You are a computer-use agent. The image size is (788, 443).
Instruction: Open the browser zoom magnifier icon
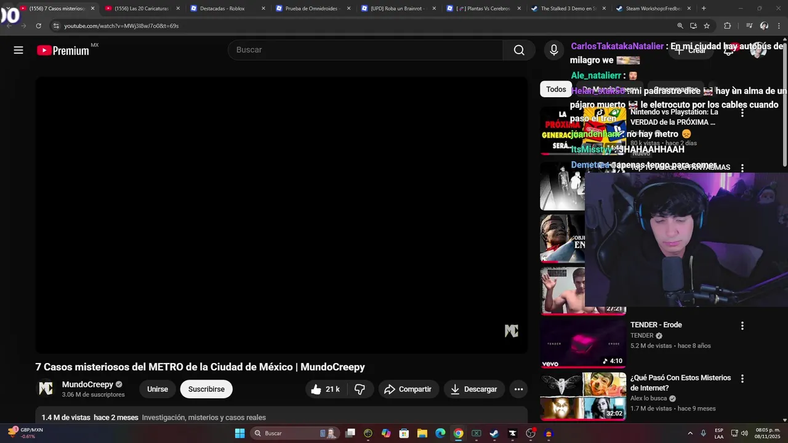click(680, 26)
